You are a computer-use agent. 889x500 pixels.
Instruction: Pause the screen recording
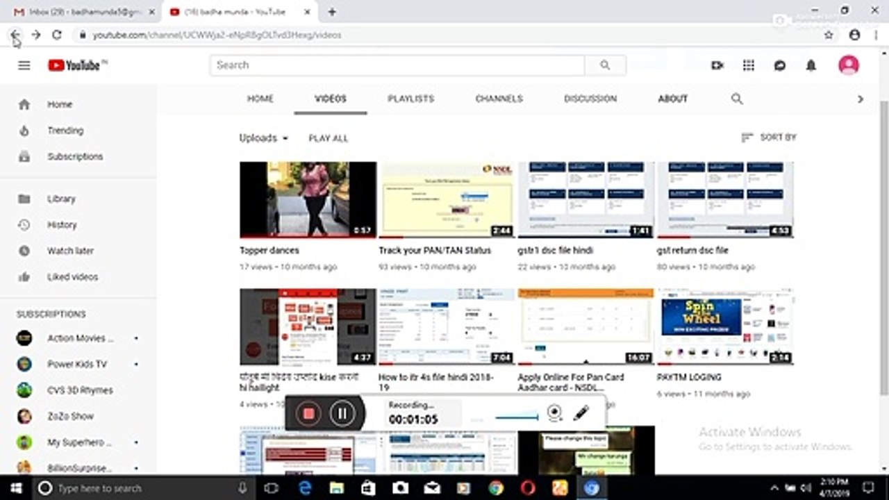pyautogui.click(x=342, y=414)
